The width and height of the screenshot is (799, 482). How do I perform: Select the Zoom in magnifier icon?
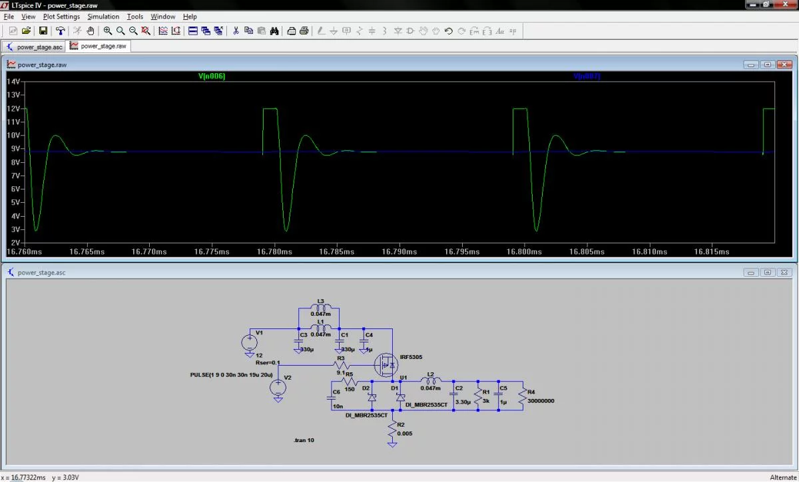pyautogui.click(x=108, y=31)
